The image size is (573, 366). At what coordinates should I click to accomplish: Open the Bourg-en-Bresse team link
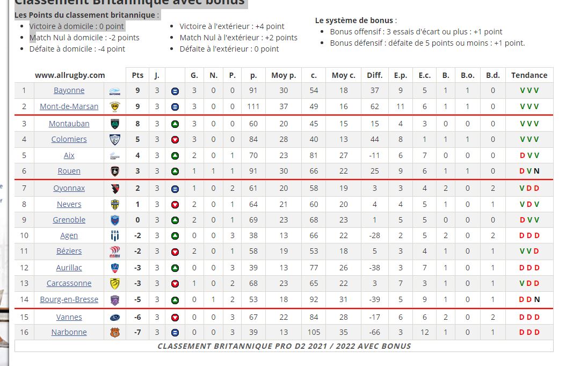(69, 299)
